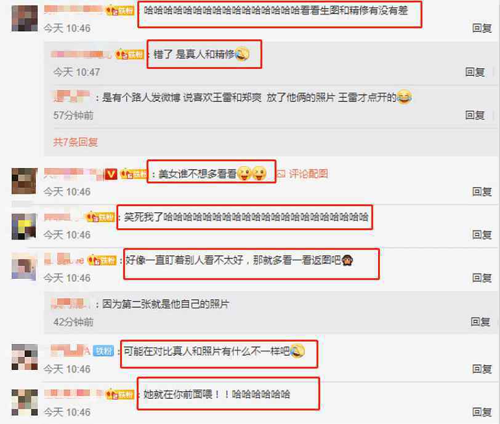Click 回复 on 可能在对比真人和照片 comment
Viewport: 500px width, 424px height.
[x=482, y=369]
